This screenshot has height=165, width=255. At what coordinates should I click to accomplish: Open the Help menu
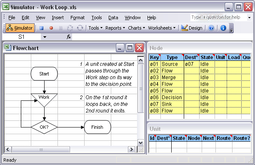pyautogui.click(x=151, y=17)
